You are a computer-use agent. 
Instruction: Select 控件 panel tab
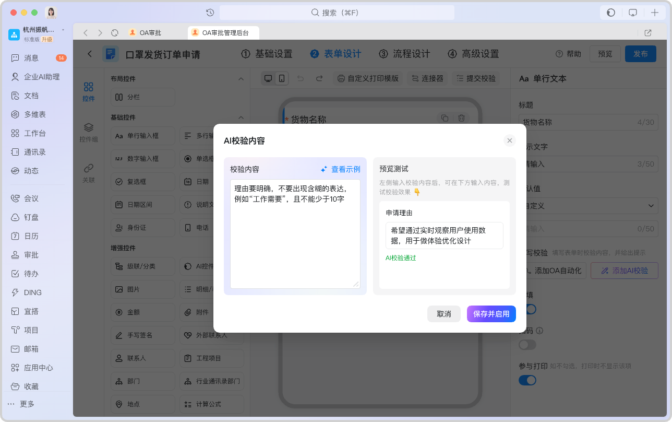[89, 91]
